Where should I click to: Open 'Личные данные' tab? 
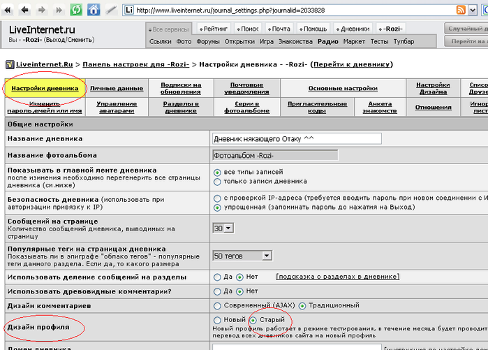point(117,89)
